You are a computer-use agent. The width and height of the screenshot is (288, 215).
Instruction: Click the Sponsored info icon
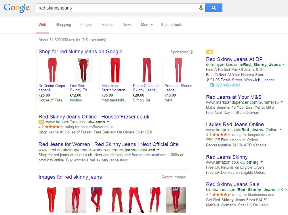191,52
